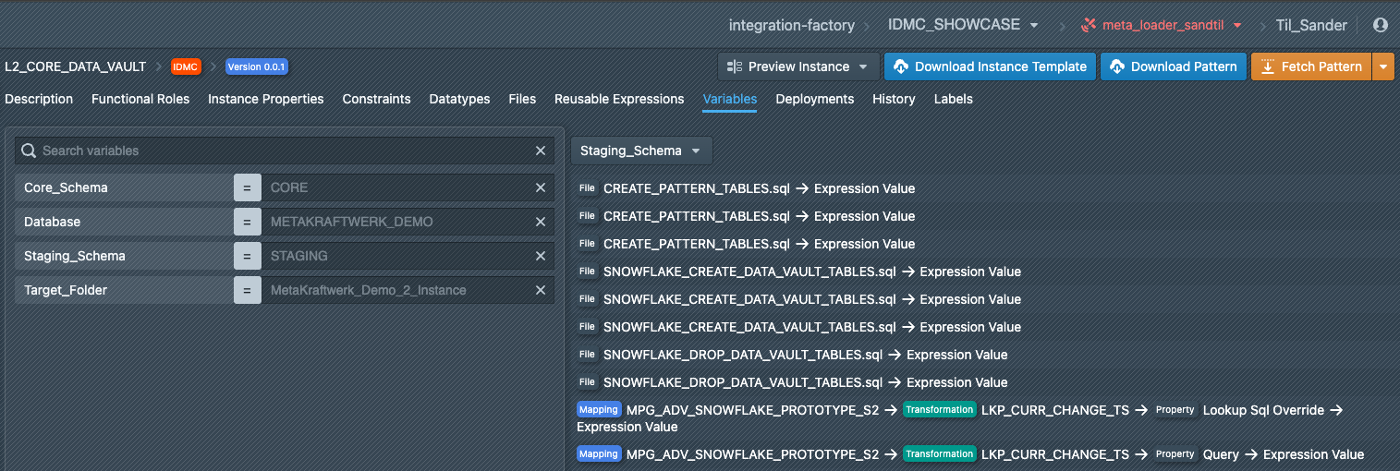Click the user account avatar icon
This screenshot has width=1400, height=471.
1381,25
